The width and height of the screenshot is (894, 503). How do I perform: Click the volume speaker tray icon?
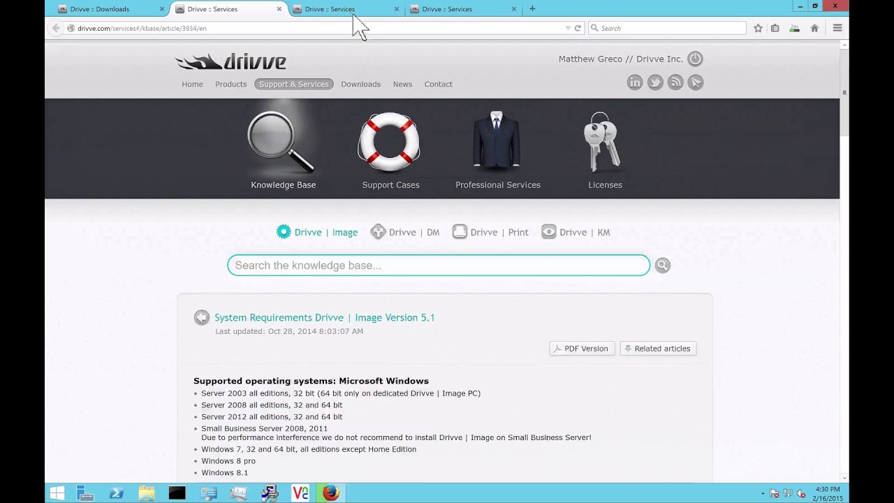pos(801,494)
